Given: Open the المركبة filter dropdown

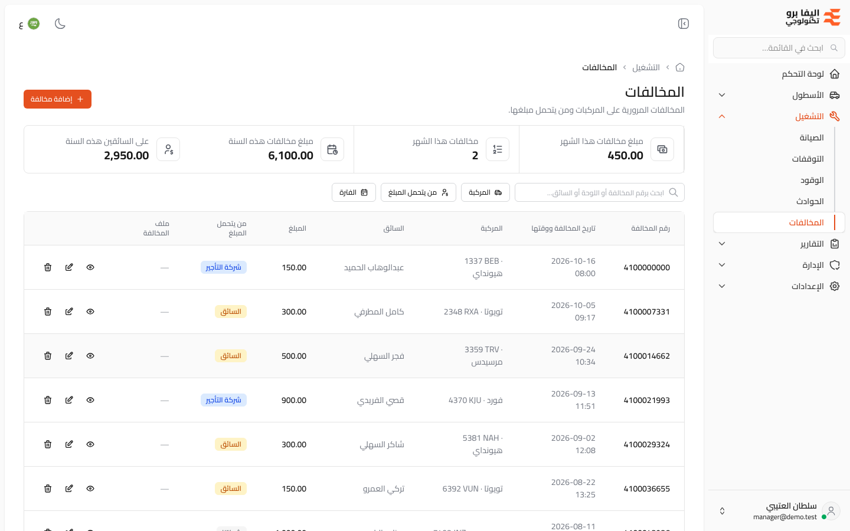Looking at the screenshot, I should pos(485,192).
